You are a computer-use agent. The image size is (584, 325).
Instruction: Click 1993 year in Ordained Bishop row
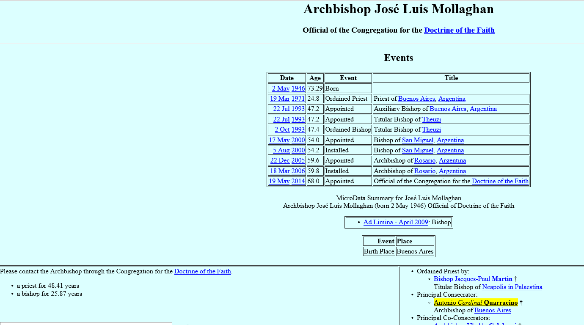[x=298, y=129]
